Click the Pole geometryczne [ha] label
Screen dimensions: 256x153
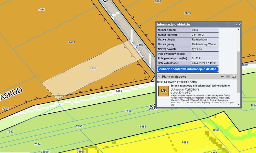[172, 58]
